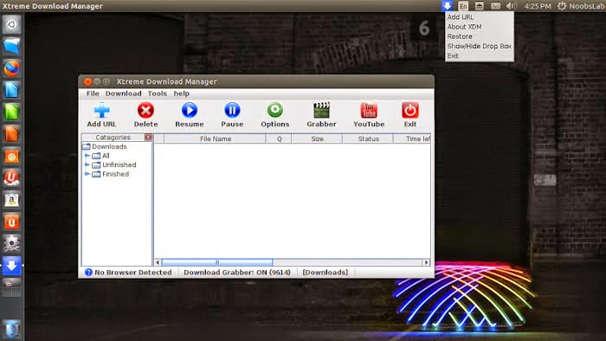The image size is (606, 341).
Task: Click the scrollbar left arrow
Action: click(158, 262)
